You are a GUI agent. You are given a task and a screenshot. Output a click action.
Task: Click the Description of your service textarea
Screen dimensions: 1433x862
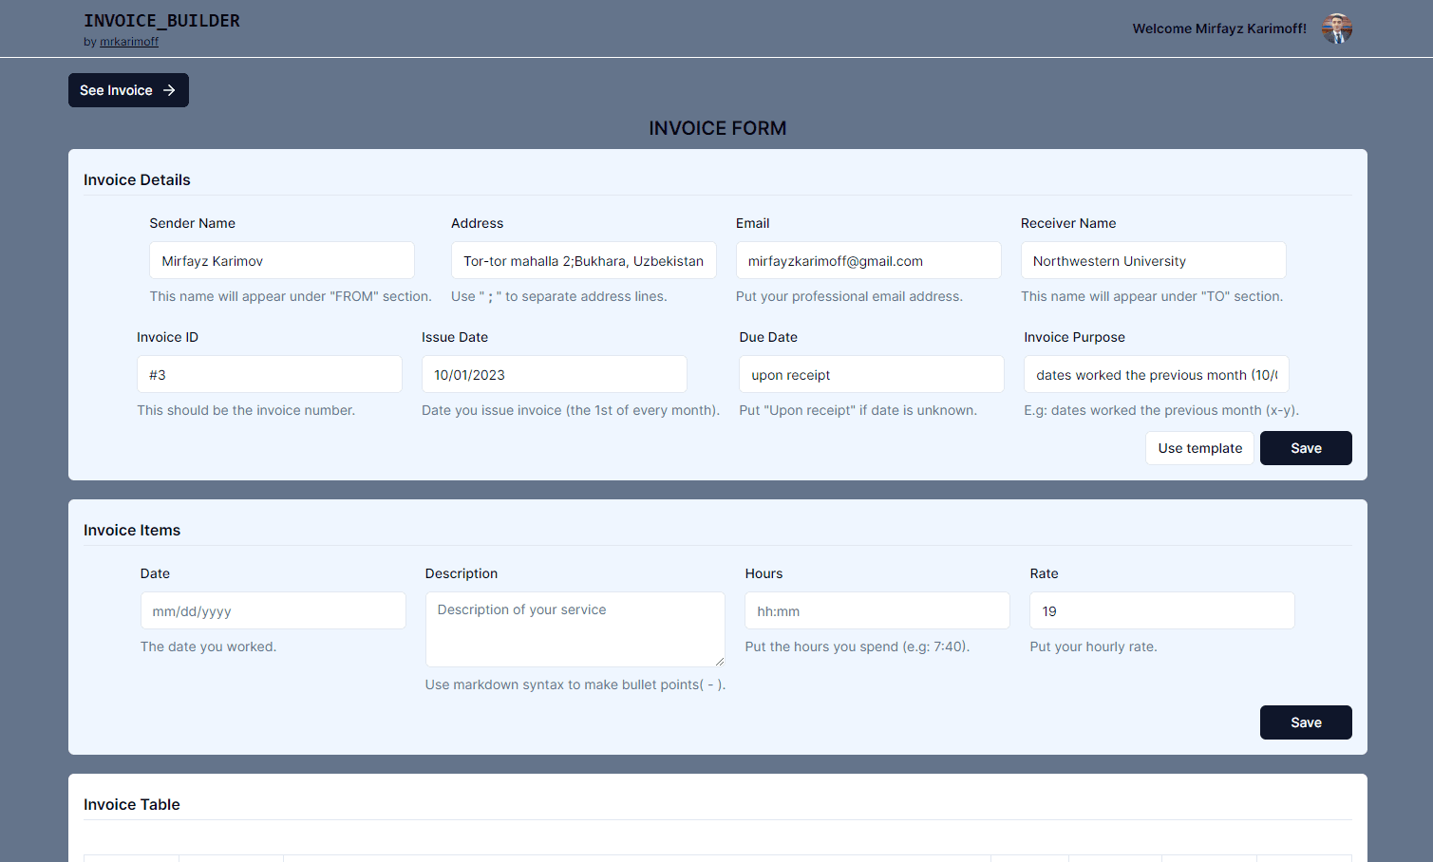point(575,628)
